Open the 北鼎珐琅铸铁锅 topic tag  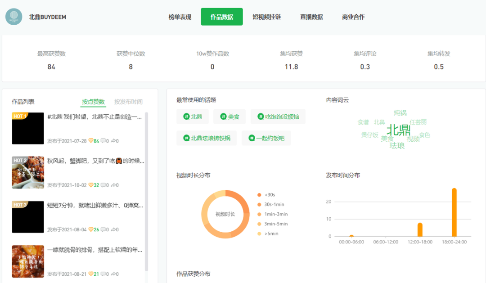tap(206, 138)
